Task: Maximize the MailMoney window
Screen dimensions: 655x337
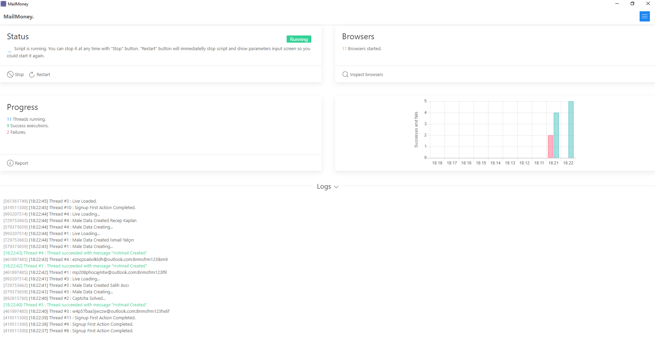Action: coord(632,4)
